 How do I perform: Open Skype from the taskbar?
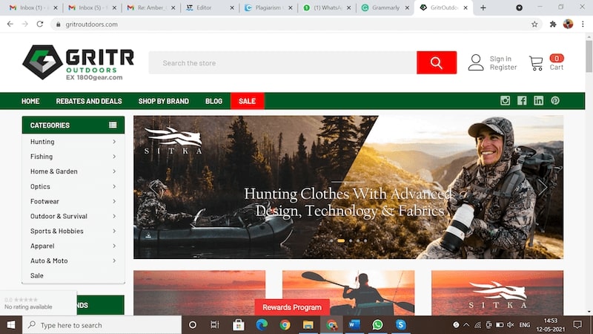point(401,325)
